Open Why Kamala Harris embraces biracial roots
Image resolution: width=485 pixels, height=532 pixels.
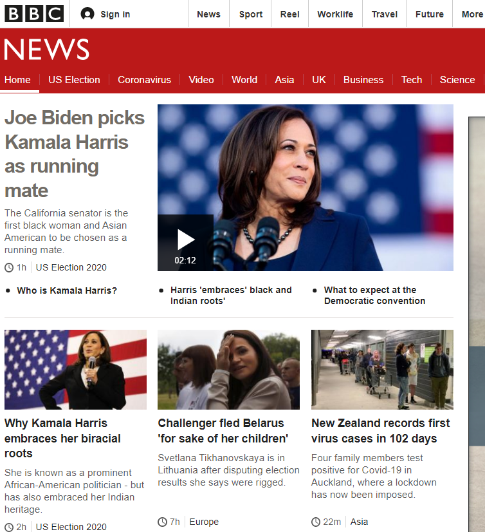[62, 439]
